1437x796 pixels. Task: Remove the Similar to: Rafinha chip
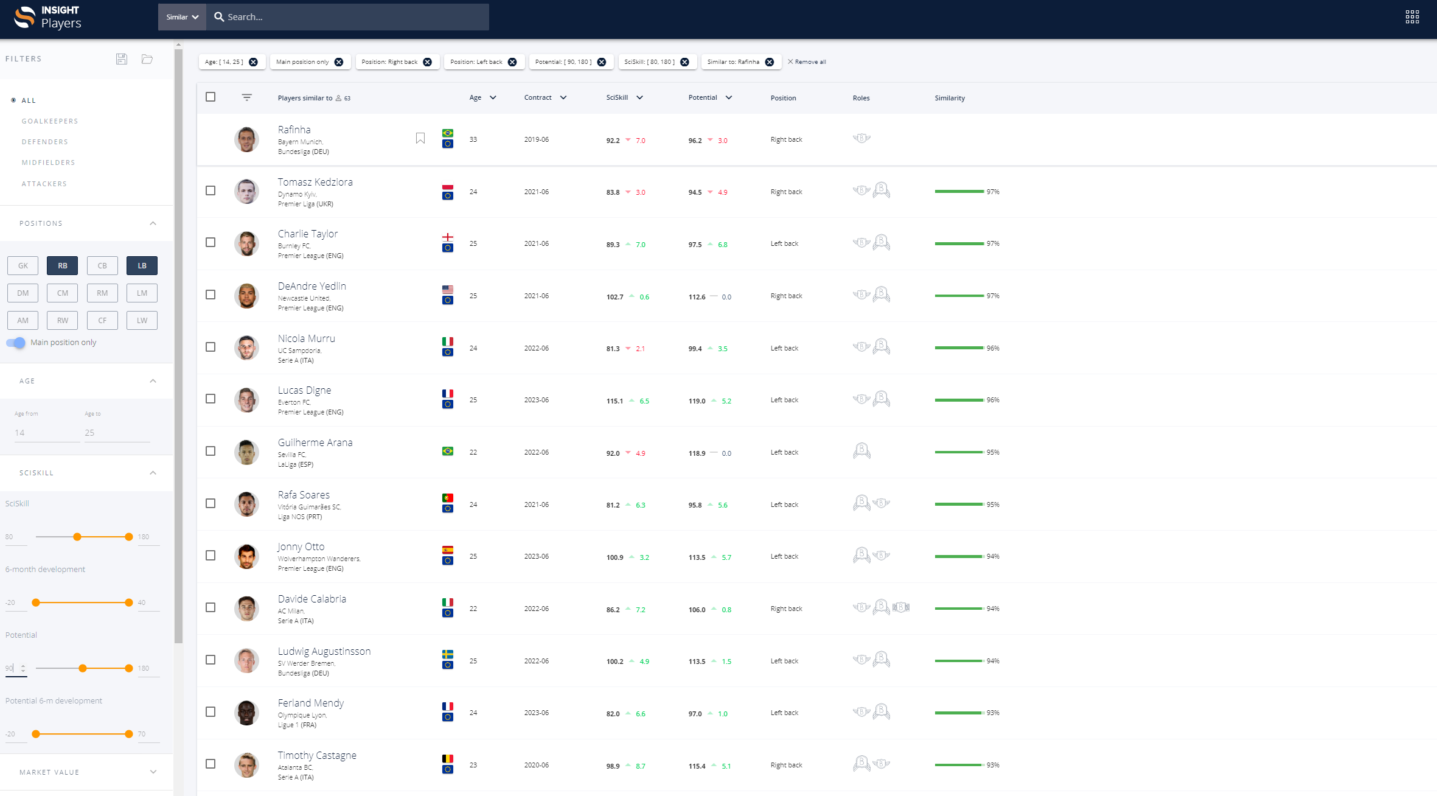pos(770,62)
